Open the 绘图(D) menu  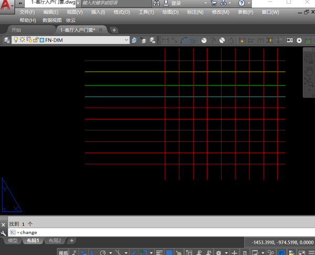(170, 12)
